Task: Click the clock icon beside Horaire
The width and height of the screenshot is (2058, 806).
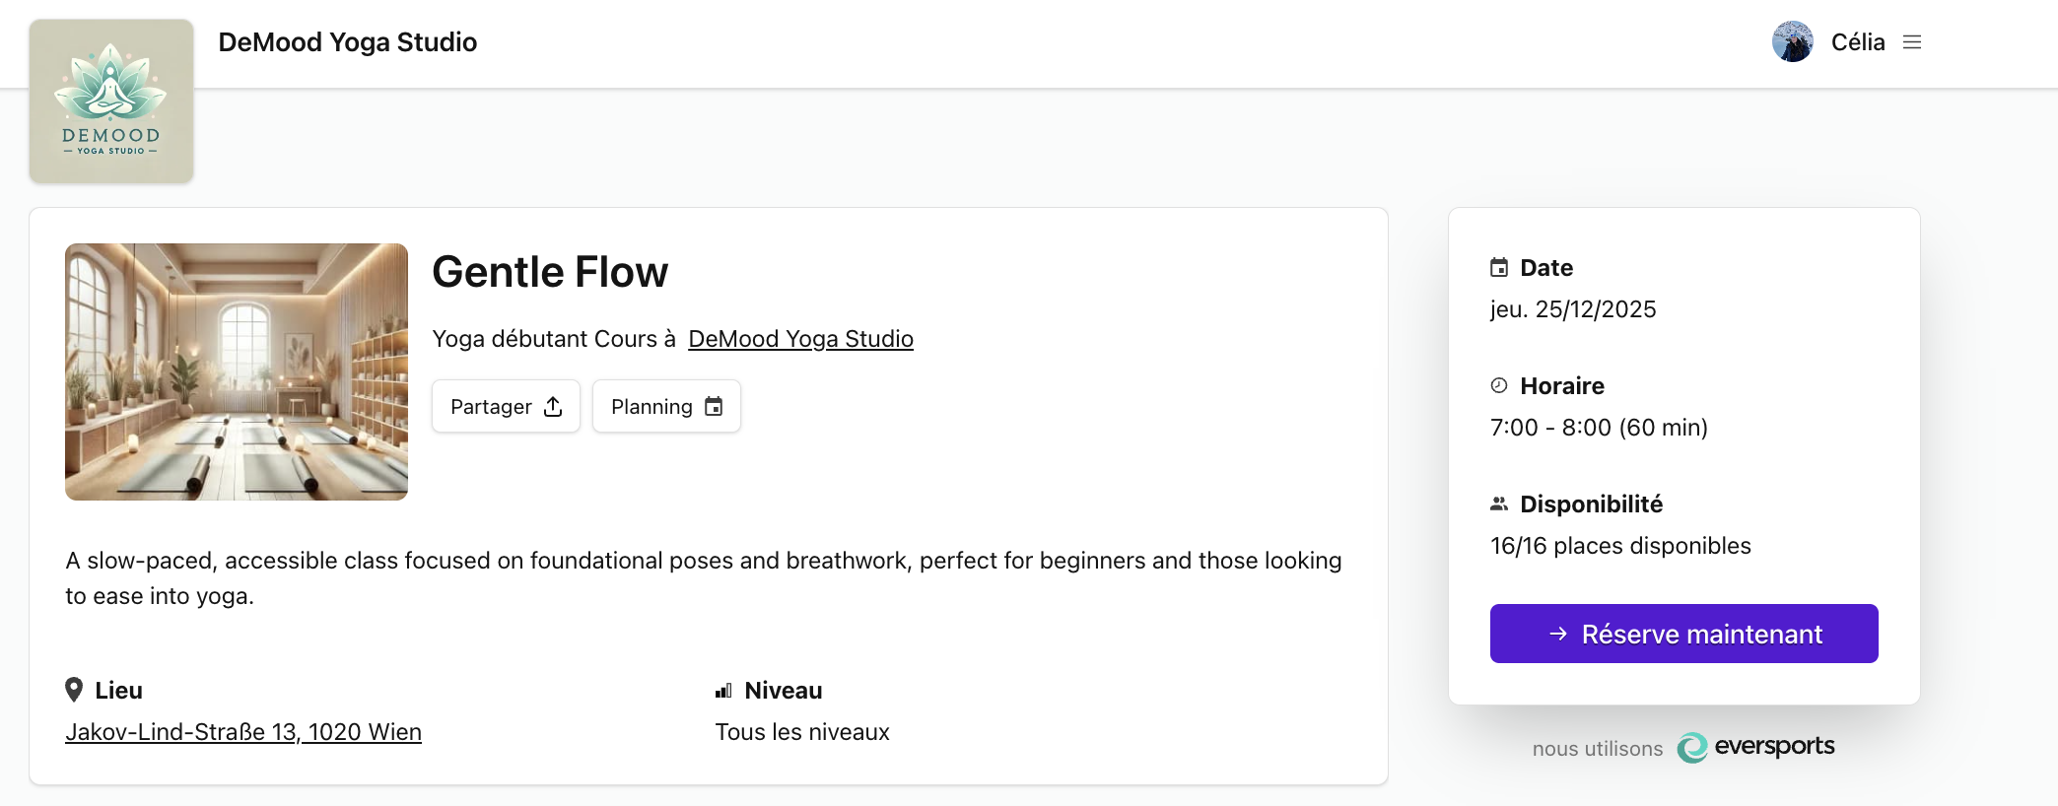Action: coord(1499,386)
